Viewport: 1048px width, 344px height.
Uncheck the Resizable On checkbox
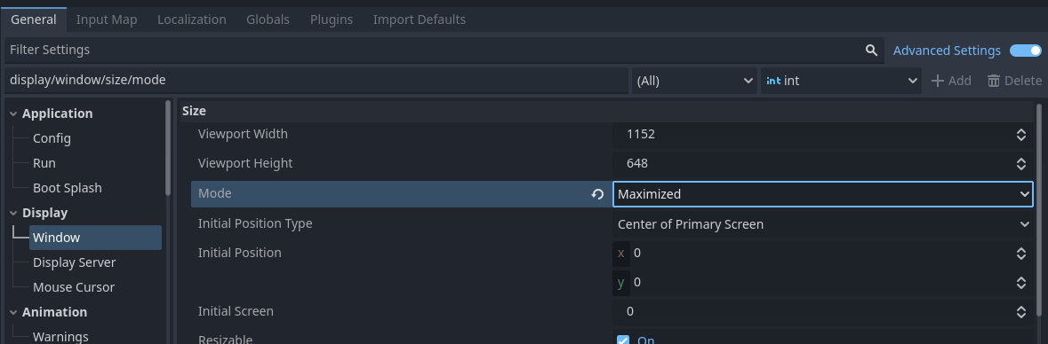pyautogui.click(x=623, y=340)
